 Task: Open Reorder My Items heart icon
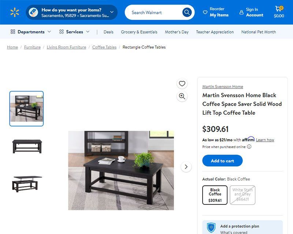click(x=205, y=12)
